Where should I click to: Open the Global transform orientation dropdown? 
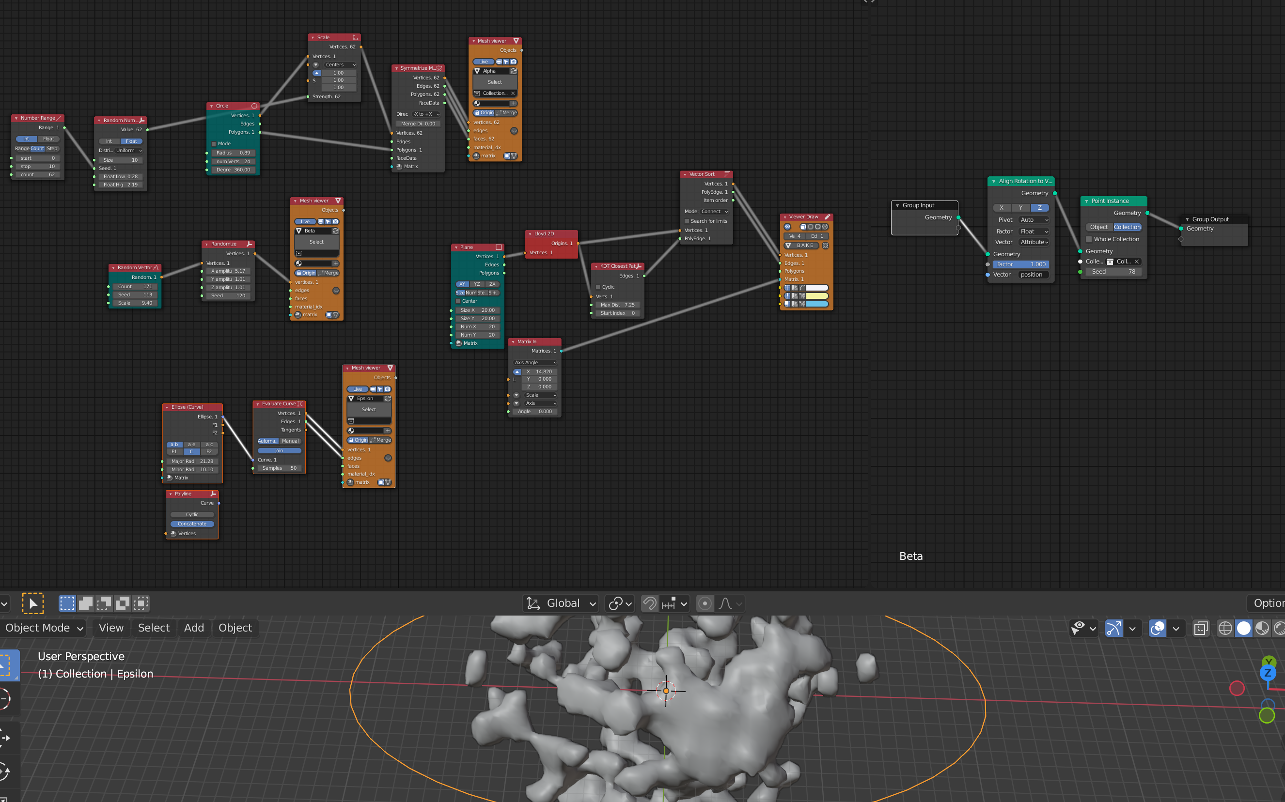click(564, 603)
